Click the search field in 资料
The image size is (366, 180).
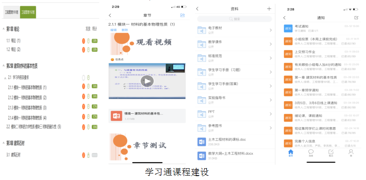(234, 19)
